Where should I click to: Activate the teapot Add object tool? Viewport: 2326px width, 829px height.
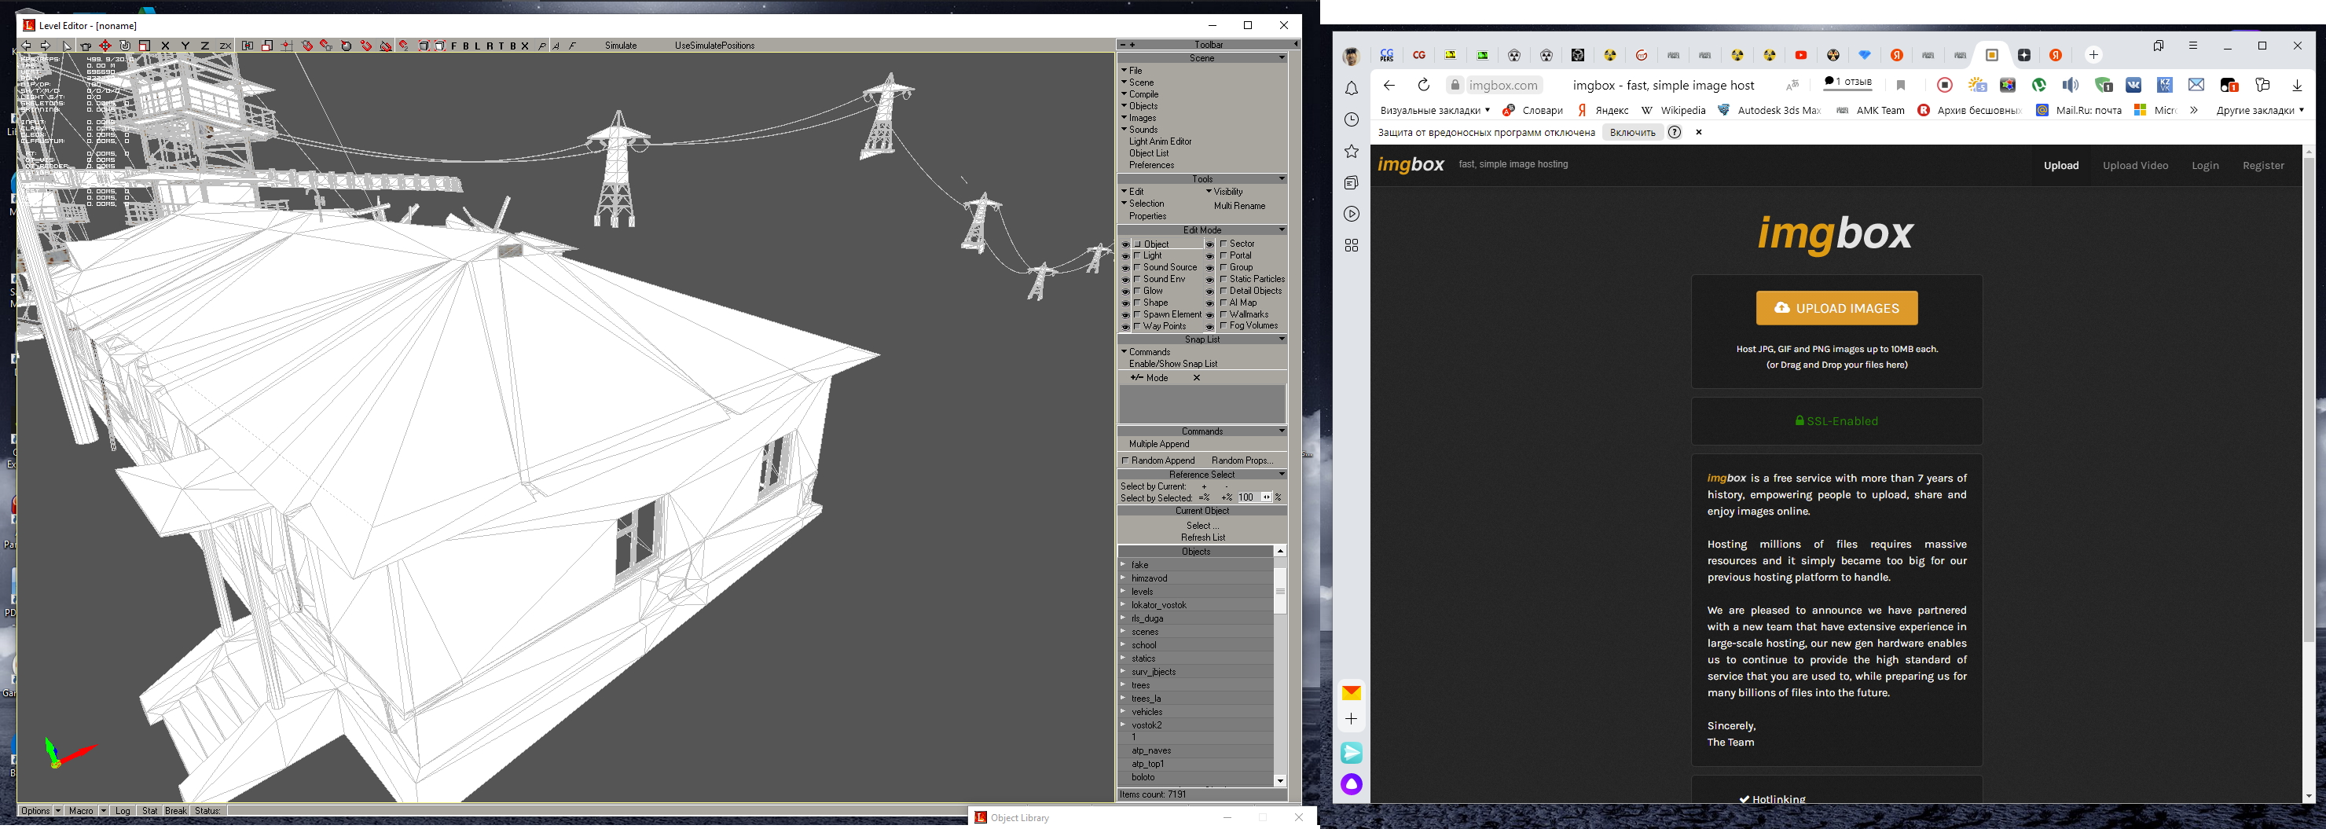pyautogui.click(x=86, y=45)
